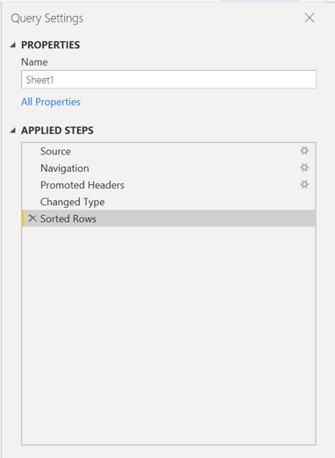Open settings gear for Source step
The height and width of the screenshot is (458, 335).
pyautogui.click(x=304, y=151)
